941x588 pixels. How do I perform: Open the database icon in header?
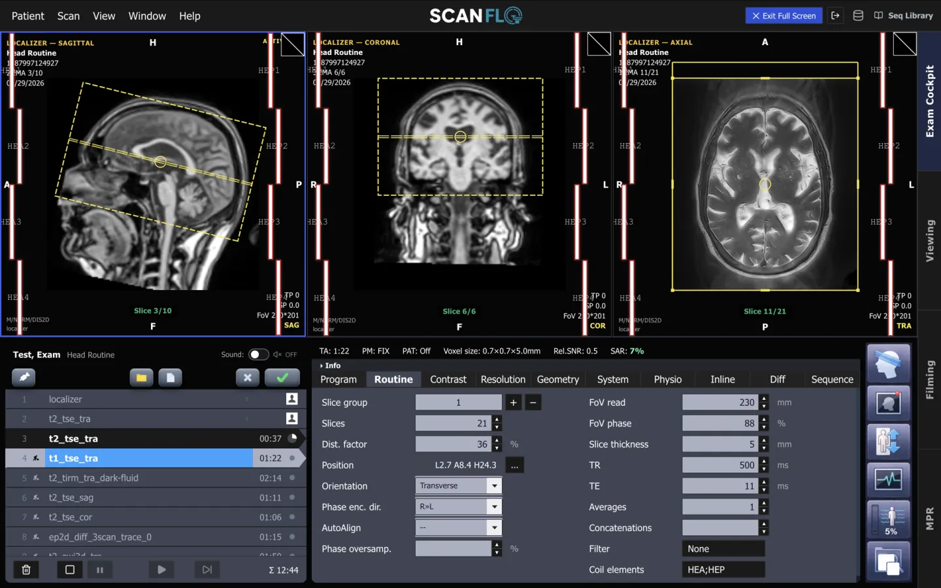[858, 16]
